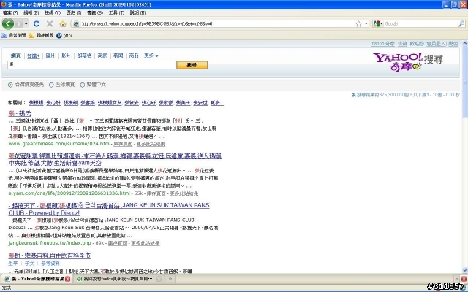Open the 編輯 (E) menu
Image resolution: width=468 pixels, height=292 pixels.
pyautogui.click(x=31, y=13)
